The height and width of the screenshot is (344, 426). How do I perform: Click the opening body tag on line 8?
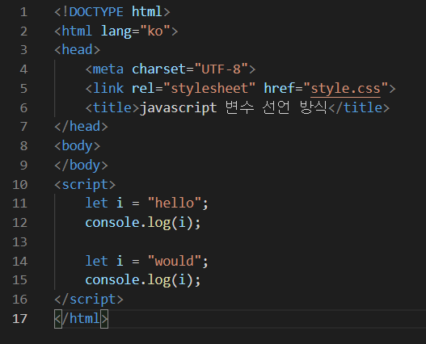coord(78,146)
